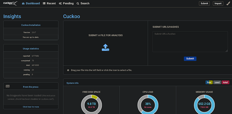Open the 'Click here for more' link
Image resolution: width=232 pixels, height=114 pixels.
tap(31, 107)
